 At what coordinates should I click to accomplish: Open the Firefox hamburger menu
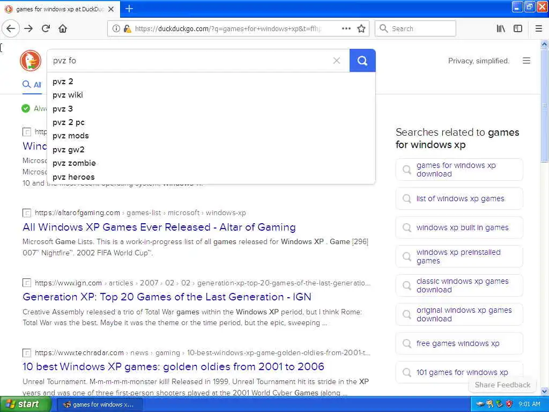point(538,28)
